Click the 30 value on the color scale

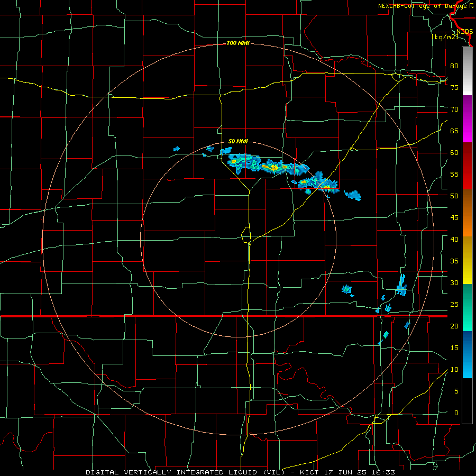(454, 282)
